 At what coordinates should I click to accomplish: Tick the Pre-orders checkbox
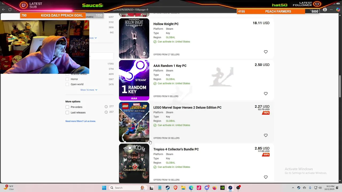coord(67,107)
